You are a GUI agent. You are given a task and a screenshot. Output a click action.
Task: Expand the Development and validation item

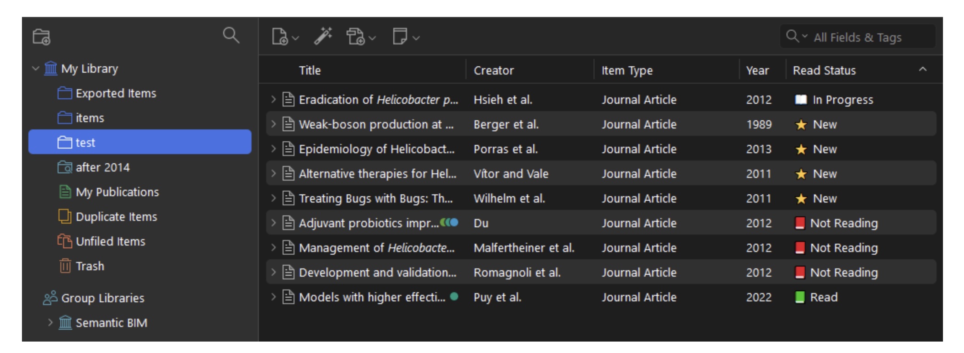[273, 272]
